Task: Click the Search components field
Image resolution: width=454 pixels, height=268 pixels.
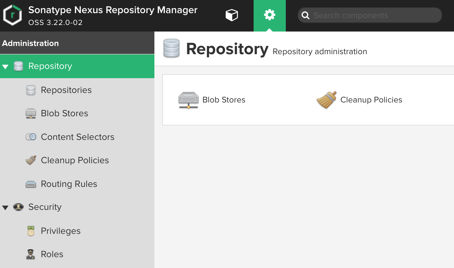Action: [x=369, y=15]
